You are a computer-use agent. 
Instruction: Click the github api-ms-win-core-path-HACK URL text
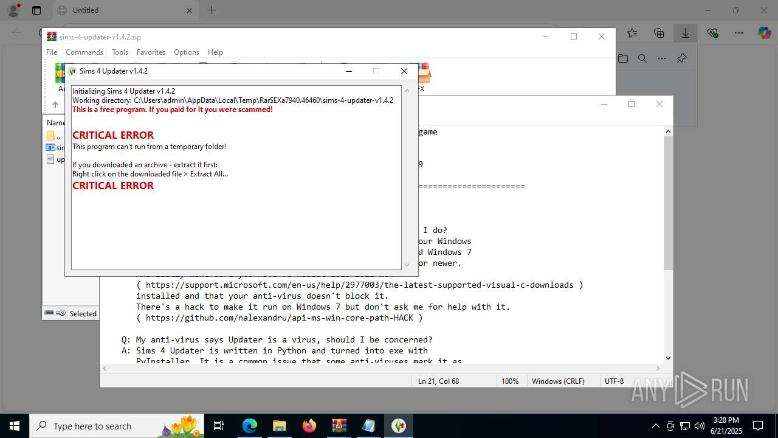click(279, 318)
